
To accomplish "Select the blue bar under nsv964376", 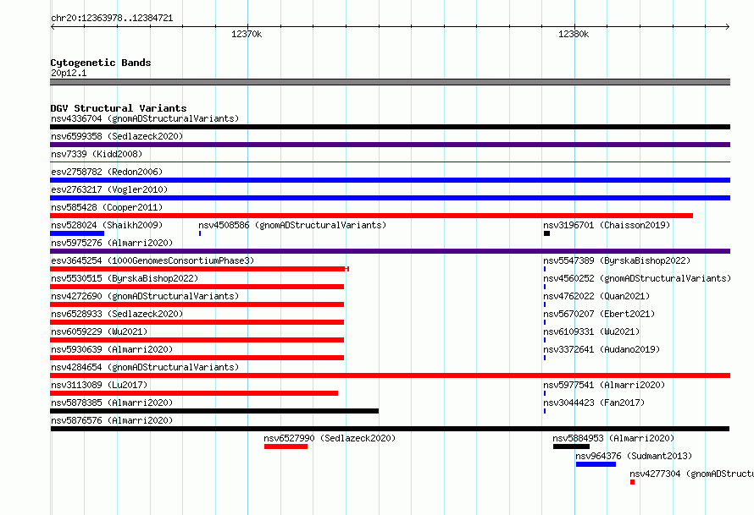I will point(596,464).
